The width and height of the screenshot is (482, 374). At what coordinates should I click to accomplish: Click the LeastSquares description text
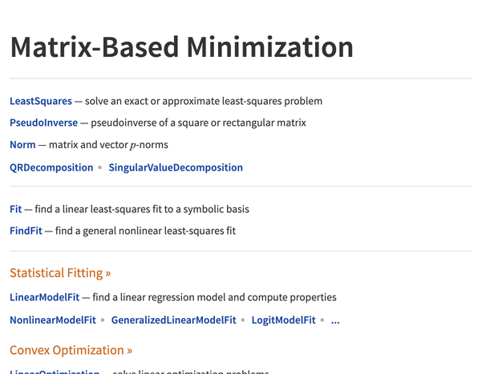[x=205, y=102]
